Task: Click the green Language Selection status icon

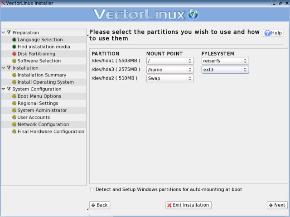Action: click(x=14, y=40)
